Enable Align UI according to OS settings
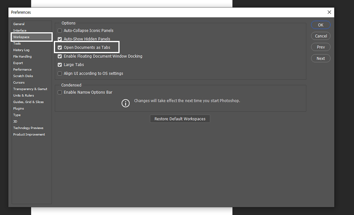The width and height of the screenshot is (354, 215). [x=60, y=74]
